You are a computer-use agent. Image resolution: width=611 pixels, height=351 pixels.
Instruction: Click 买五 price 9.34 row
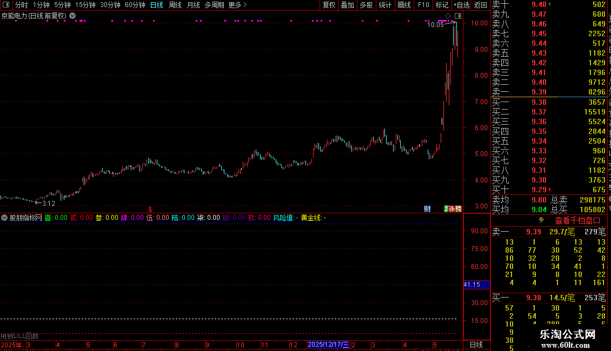[549, 141]
